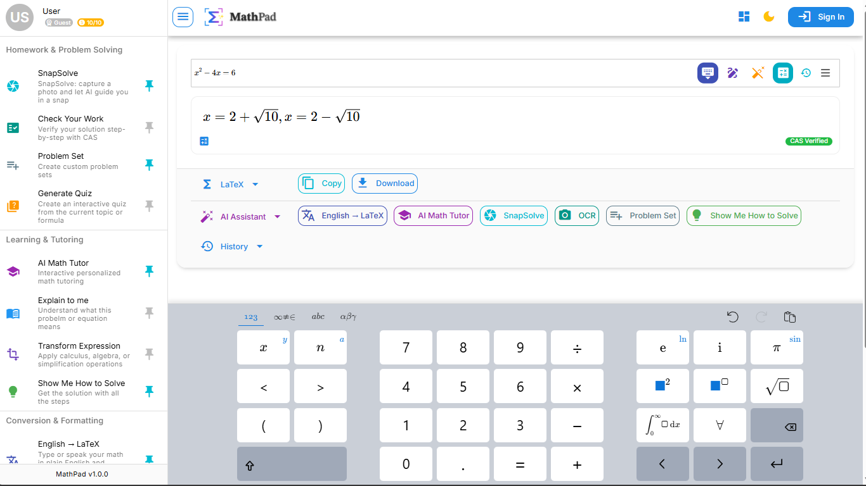Click the AI Math Tutor assistant button
The height and width of the screenshot is (486, 866).
click(x=434, y=216)
